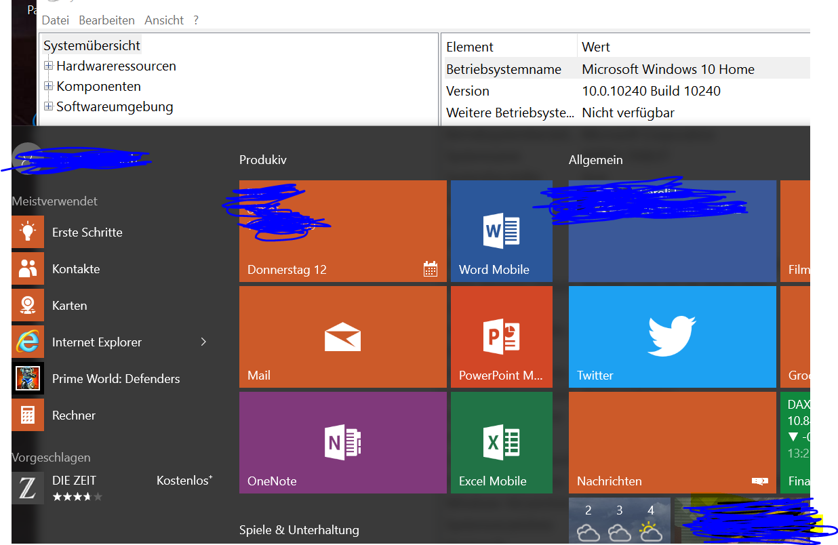This screenshot has height=545, width=838.
Task: Click the Allgemein group heading
Action: 596,160
